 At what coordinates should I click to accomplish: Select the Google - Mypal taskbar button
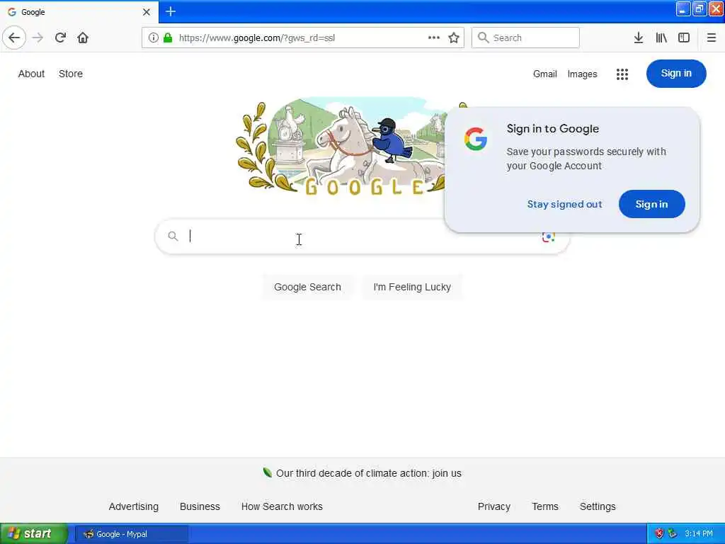click(x=132, y=534)
